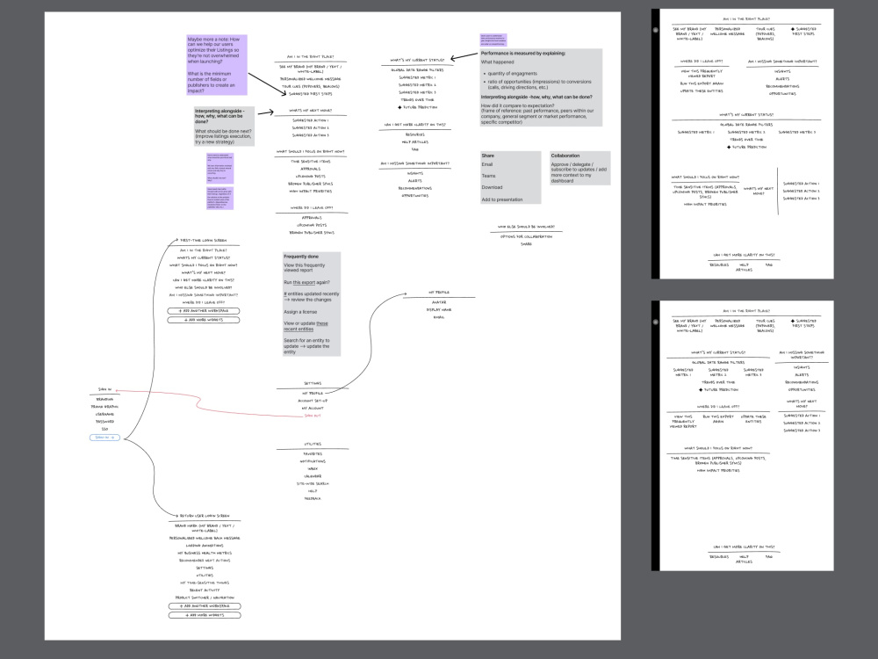Select "Notifications" under Utilities
The width and height of the screenshot is (878, 659).
pyautogui.click(x=313, y=461)
